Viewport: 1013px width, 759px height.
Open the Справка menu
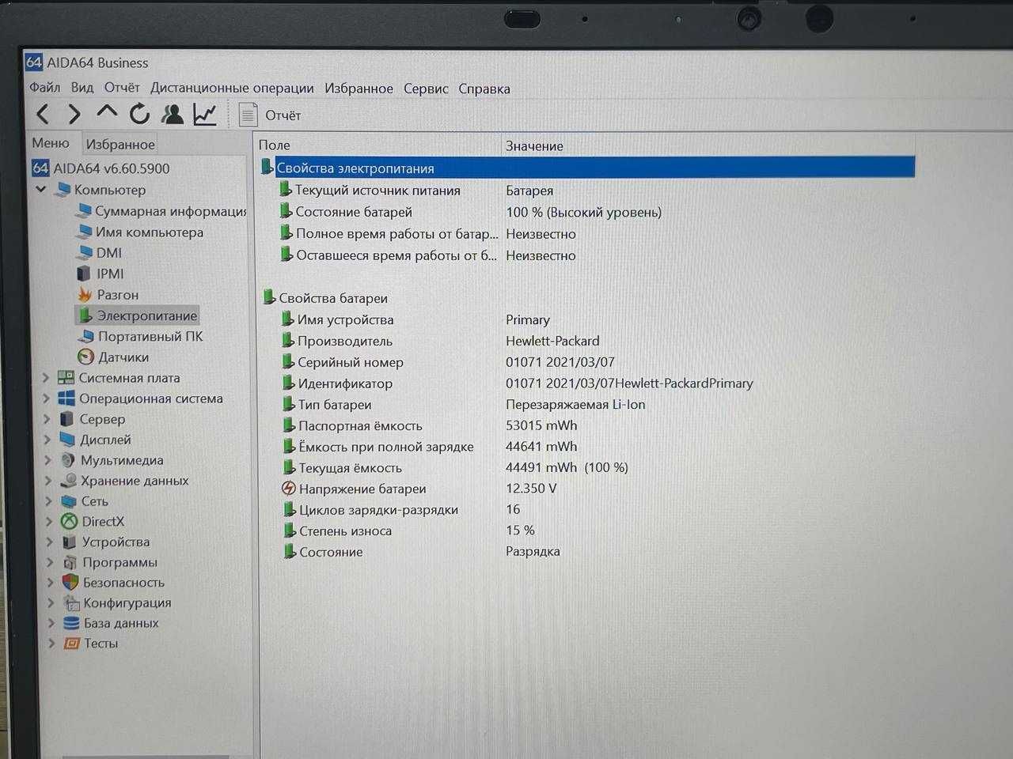[484, 89]
